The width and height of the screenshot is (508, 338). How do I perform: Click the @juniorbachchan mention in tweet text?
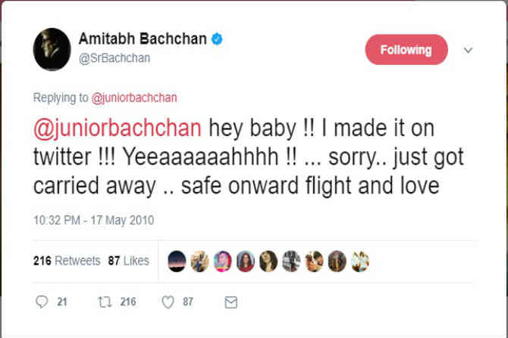116,129
